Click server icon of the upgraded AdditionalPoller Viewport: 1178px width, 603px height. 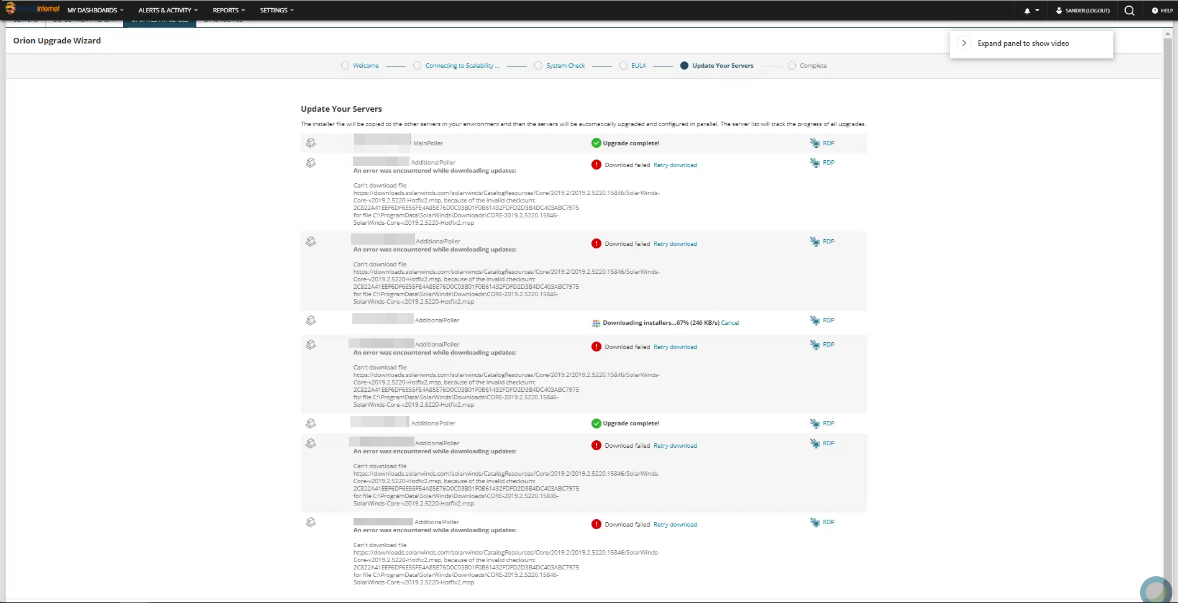[311, 424]
